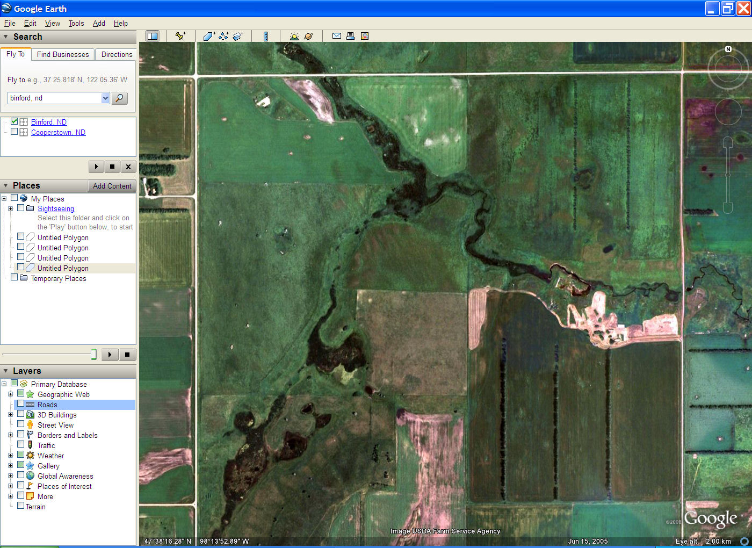Click the move joystick control on map
The height and width of the screenshot is (548, 752).
(x=728, y=112)
